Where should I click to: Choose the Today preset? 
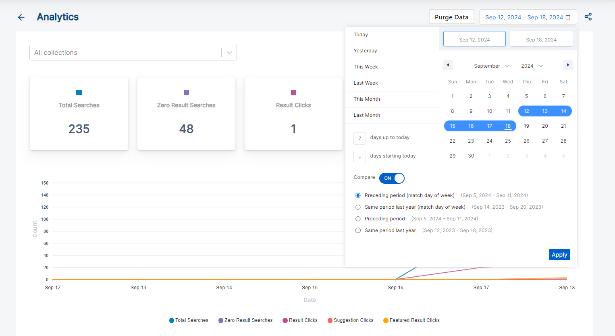click(392, 35)
